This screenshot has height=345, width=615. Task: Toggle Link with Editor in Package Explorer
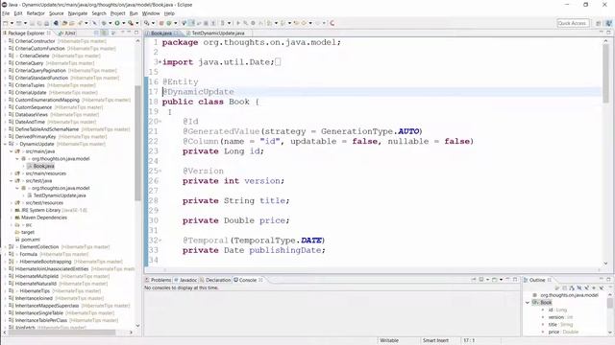point(105,34)
